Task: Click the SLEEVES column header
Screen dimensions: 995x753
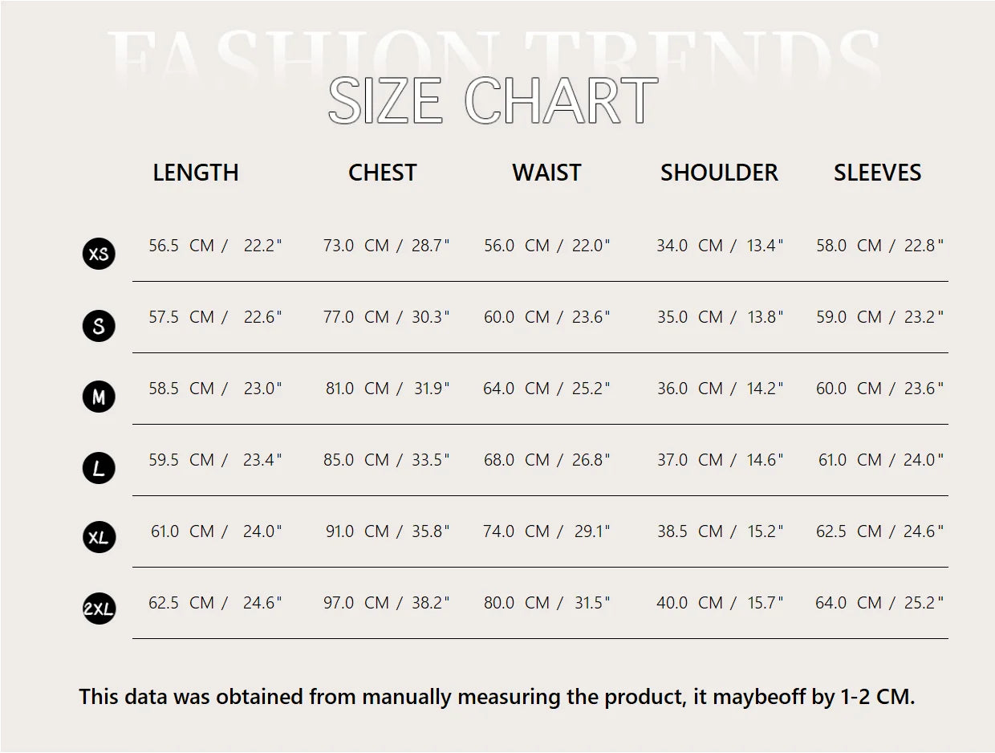Action: point(877,173)
